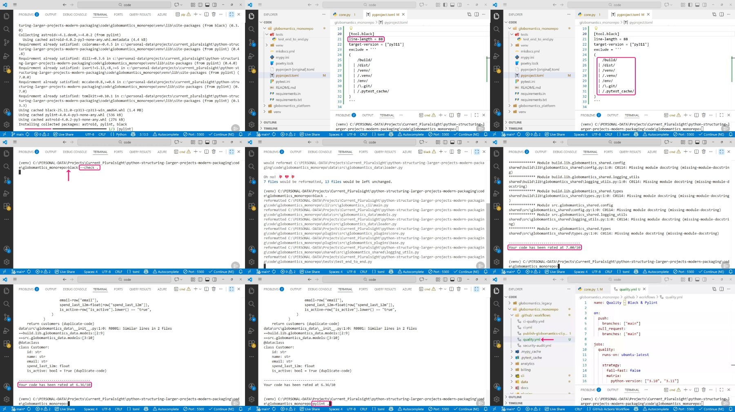Select ci-quality.yml in the explorer tree
Image resolution: width=735 pixels, height=412 pixels.
pyautogui.click(x=533, y=321)
